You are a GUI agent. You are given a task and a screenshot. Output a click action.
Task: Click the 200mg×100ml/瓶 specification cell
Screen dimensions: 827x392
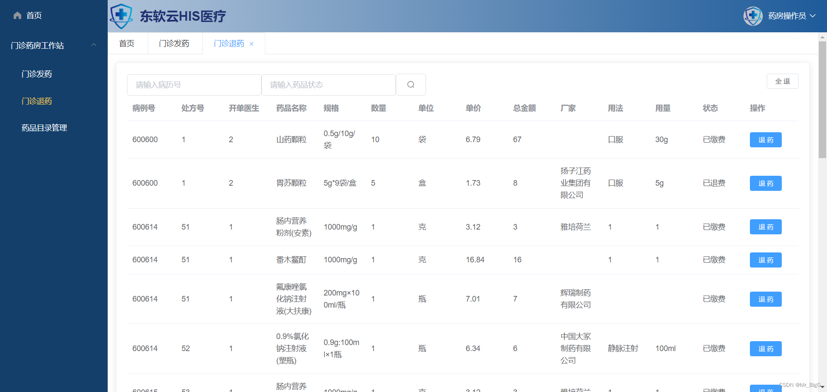(x=342, y=299)
